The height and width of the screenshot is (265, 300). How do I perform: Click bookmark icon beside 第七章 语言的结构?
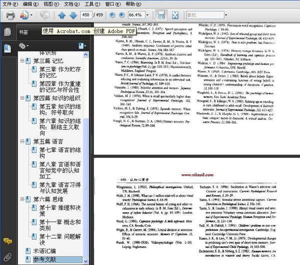click(x=34, y=150)
